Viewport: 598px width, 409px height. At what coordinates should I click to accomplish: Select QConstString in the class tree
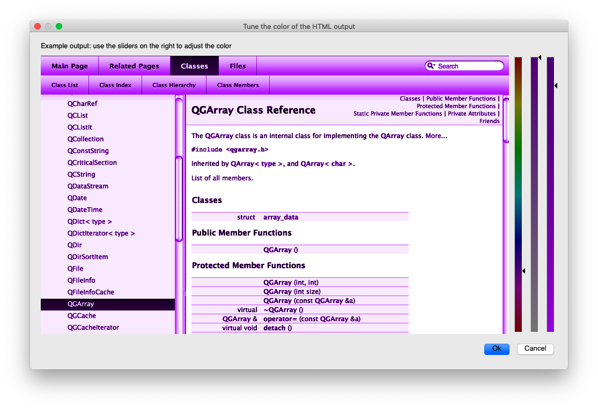88,151
